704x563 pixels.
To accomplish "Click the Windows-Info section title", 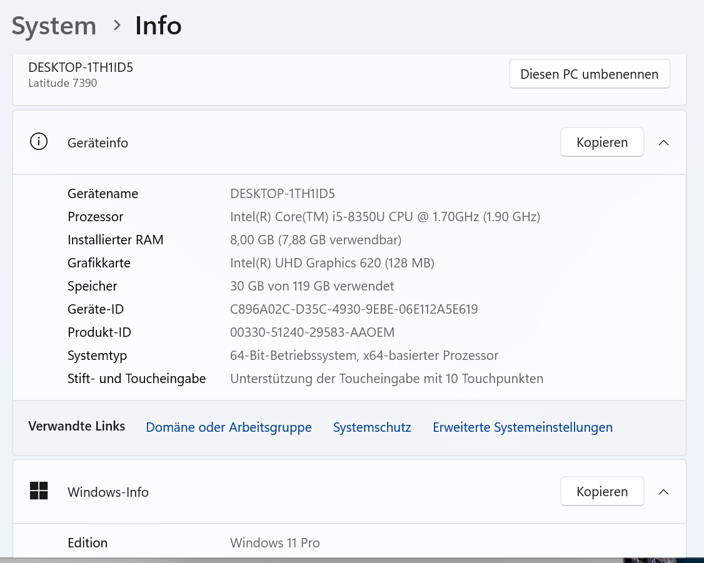I will pos(108,492).
